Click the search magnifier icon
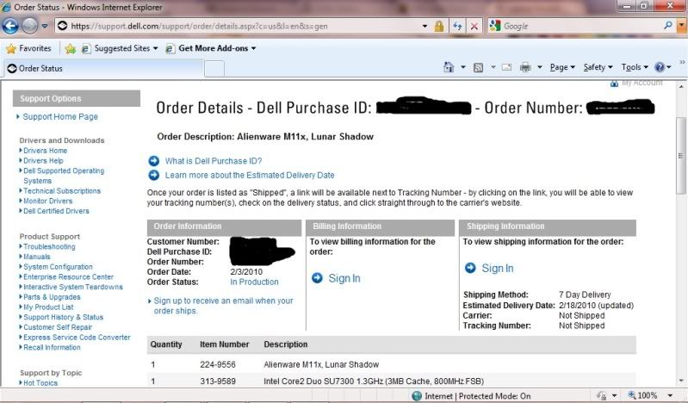This screenshot has width=688, height=403. [668, 26]
